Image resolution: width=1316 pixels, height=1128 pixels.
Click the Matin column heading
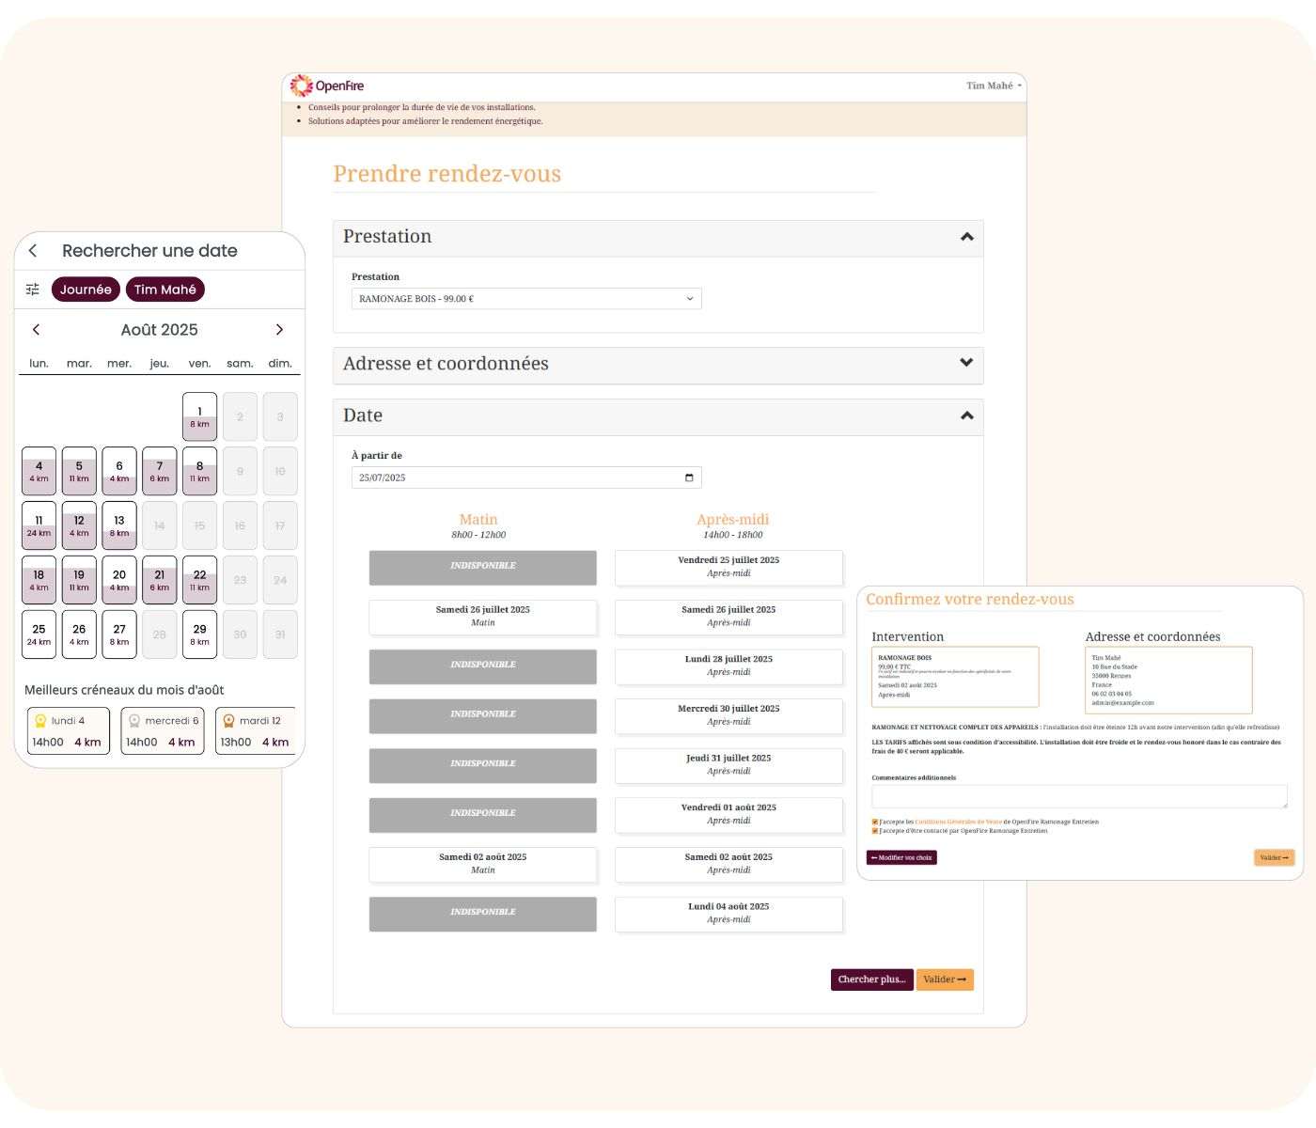[478, 519]
